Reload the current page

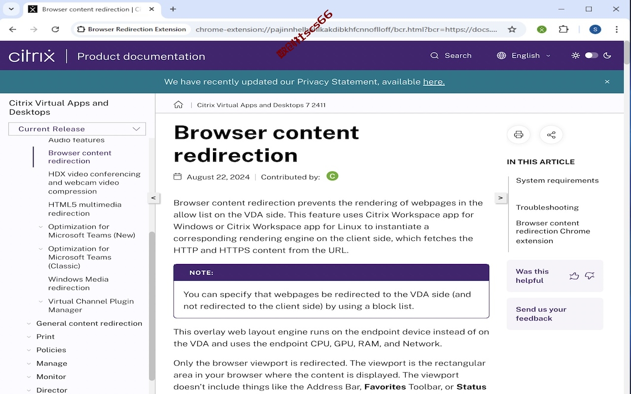point(55,29)
